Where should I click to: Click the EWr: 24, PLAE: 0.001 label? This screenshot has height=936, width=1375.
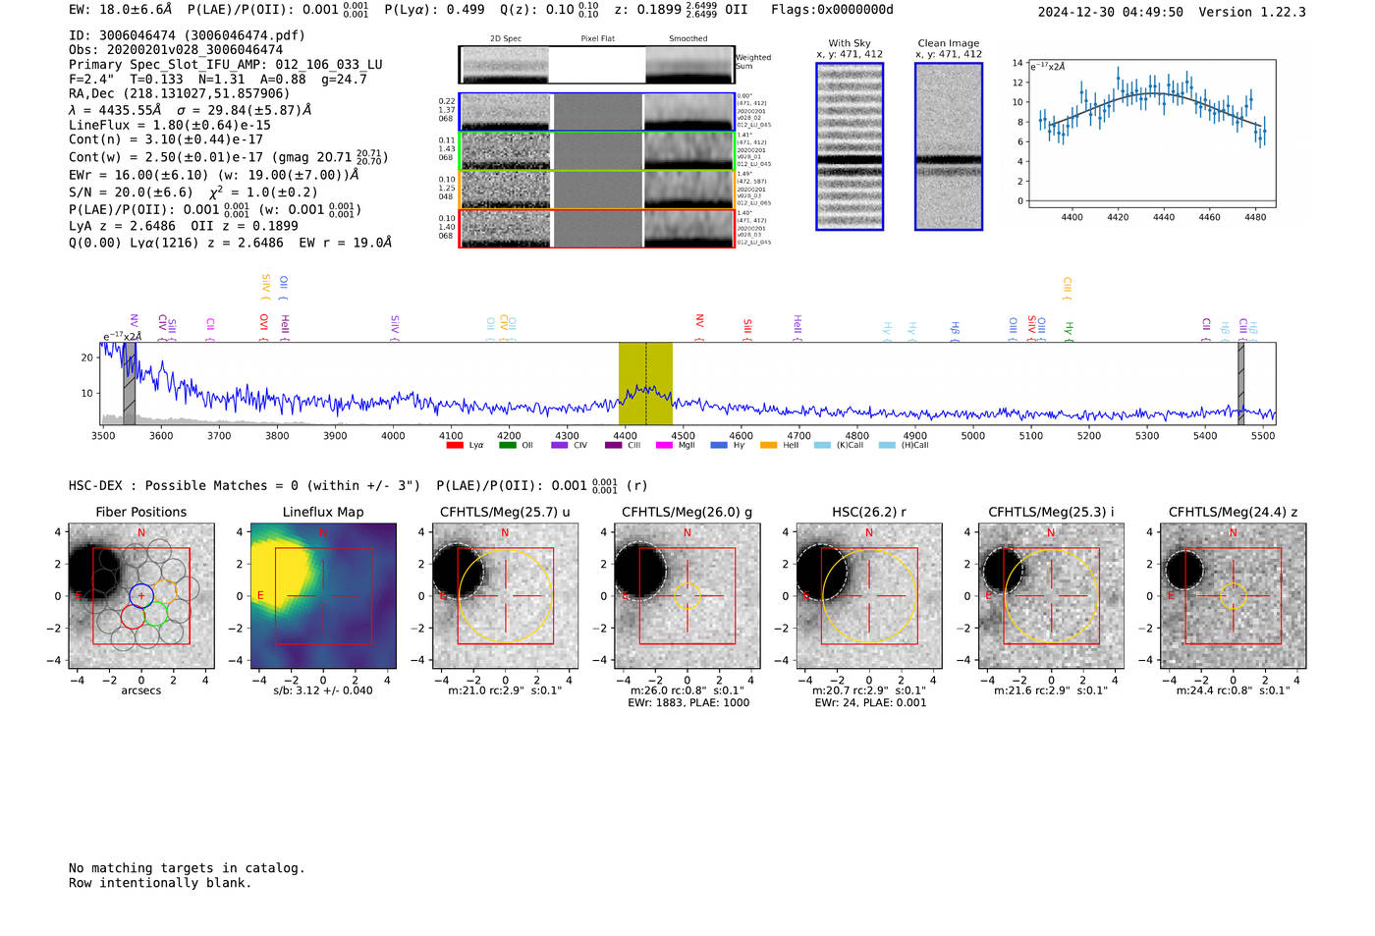tap(870, 703)
